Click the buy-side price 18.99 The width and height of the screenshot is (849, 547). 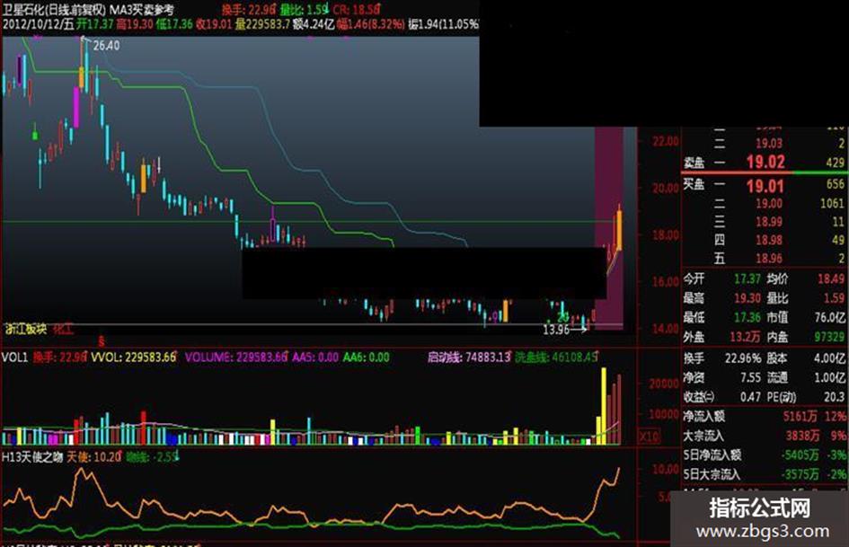click(769, 222)
